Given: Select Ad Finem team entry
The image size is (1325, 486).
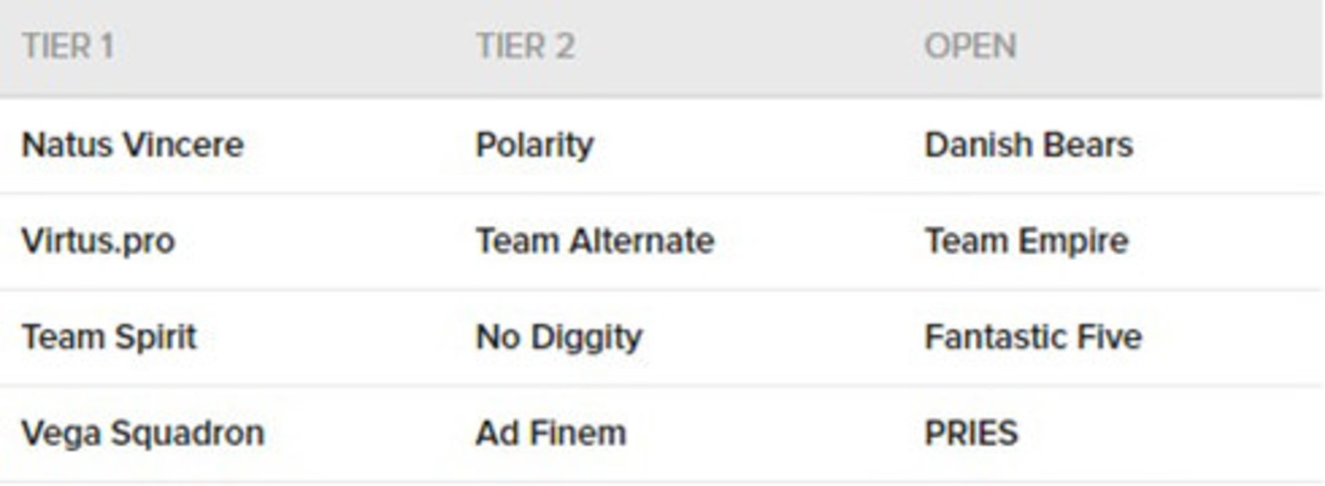Looking at the screenshot, I should (x=551, y=434).
